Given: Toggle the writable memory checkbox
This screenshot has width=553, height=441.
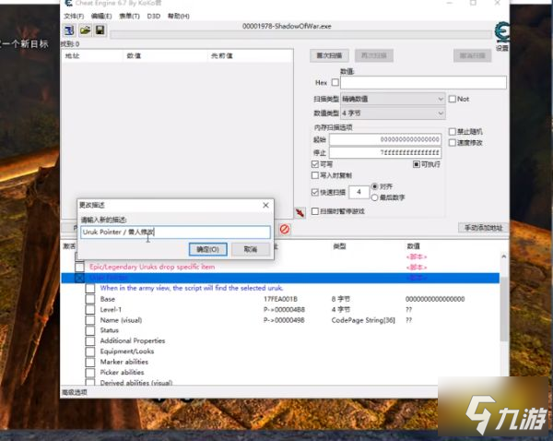Looking at the screenshot, I should pyautogui.click(x=315, y=164).
